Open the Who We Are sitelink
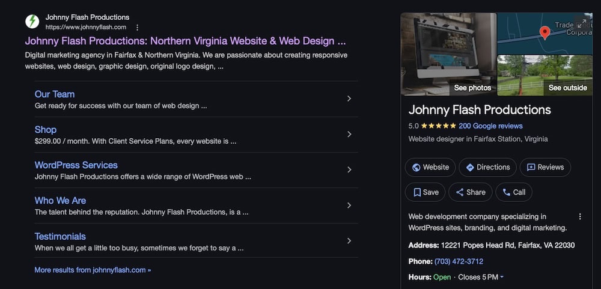The height and width of the screenshot is (289, 601). [60, 201]
